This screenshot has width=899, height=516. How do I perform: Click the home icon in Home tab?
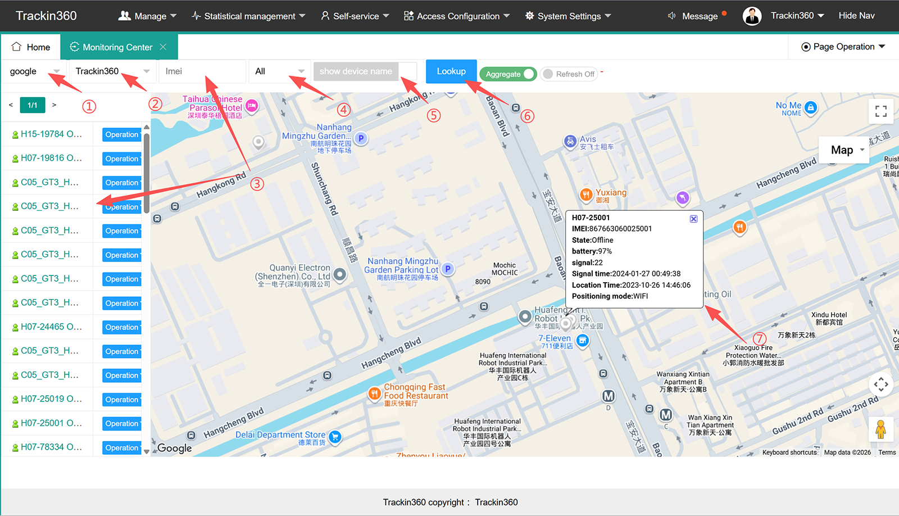(x=17, y=47)
